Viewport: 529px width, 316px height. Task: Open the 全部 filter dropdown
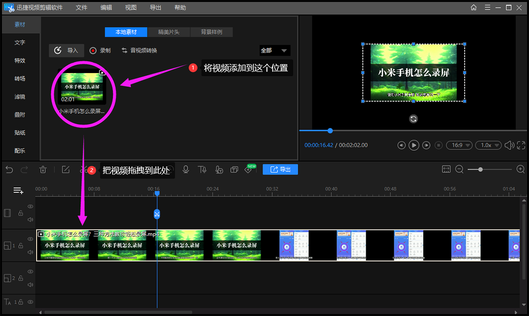(x=275, y=50)
